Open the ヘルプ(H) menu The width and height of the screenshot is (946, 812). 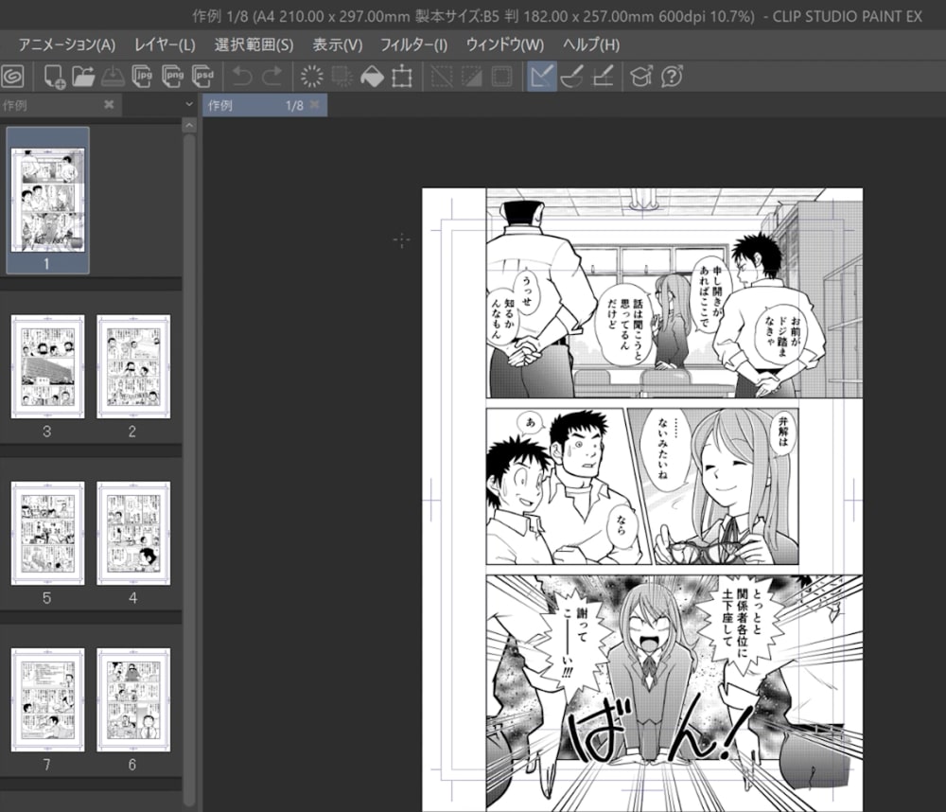(x=591, y=44)
